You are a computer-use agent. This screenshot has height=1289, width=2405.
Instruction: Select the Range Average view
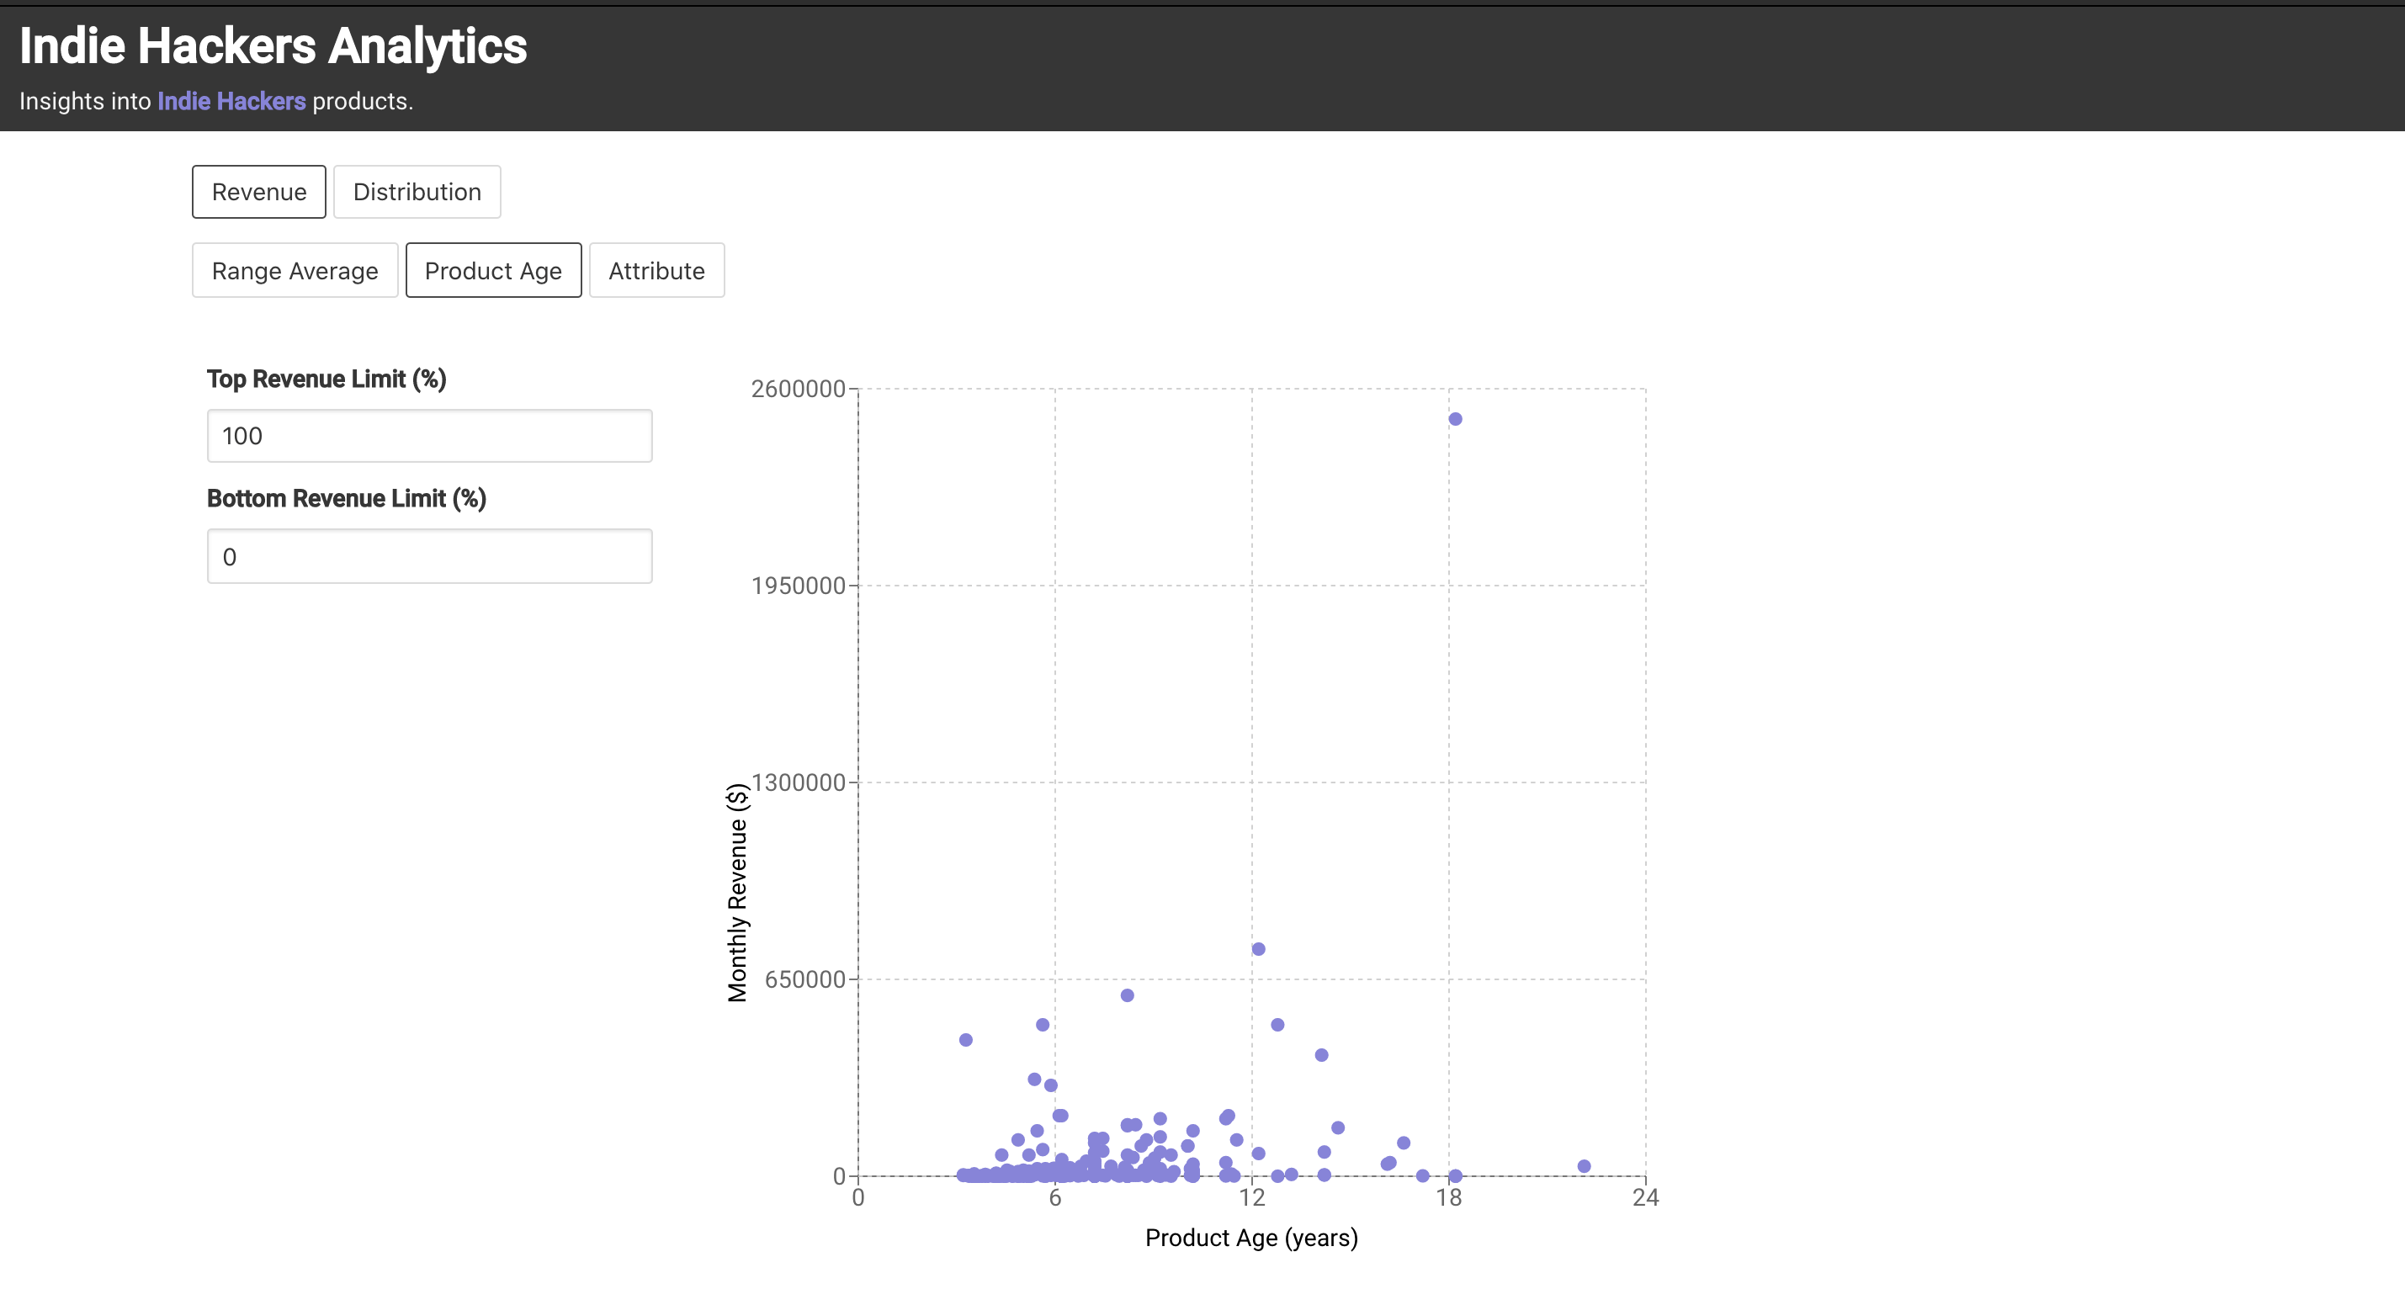(x=295, y=271)
